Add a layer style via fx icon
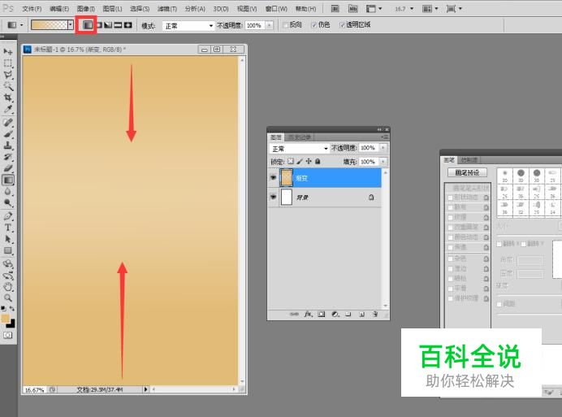 (x=308, y=315)
